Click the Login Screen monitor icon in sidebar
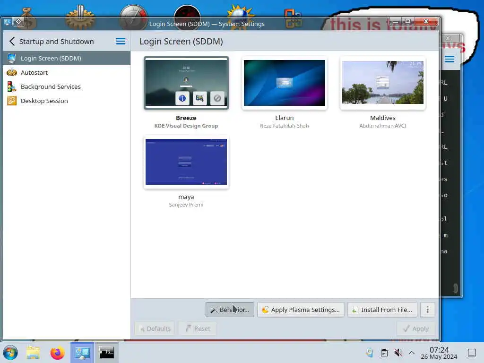The height and width of the screenshot is (363, 484). (12, 58)
